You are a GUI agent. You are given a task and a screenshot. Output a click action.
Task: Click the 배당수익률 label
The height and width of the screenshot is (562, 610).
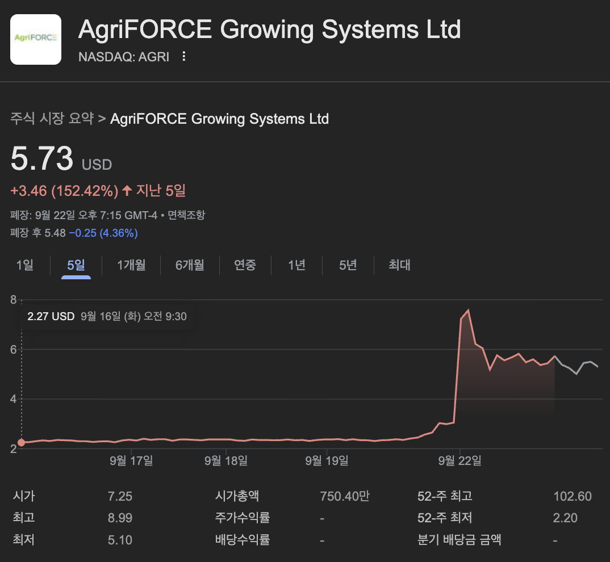(243, 539)
